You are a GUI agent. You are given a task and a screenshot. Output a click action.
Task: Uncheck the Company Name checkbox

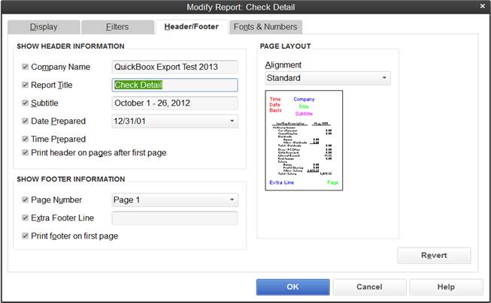pyautogui.click(x=26, y=67)
